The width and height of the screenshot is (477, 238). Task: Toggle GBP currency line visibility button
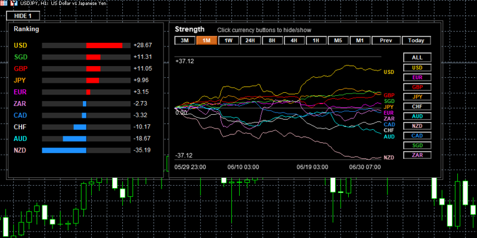(417, 87)
